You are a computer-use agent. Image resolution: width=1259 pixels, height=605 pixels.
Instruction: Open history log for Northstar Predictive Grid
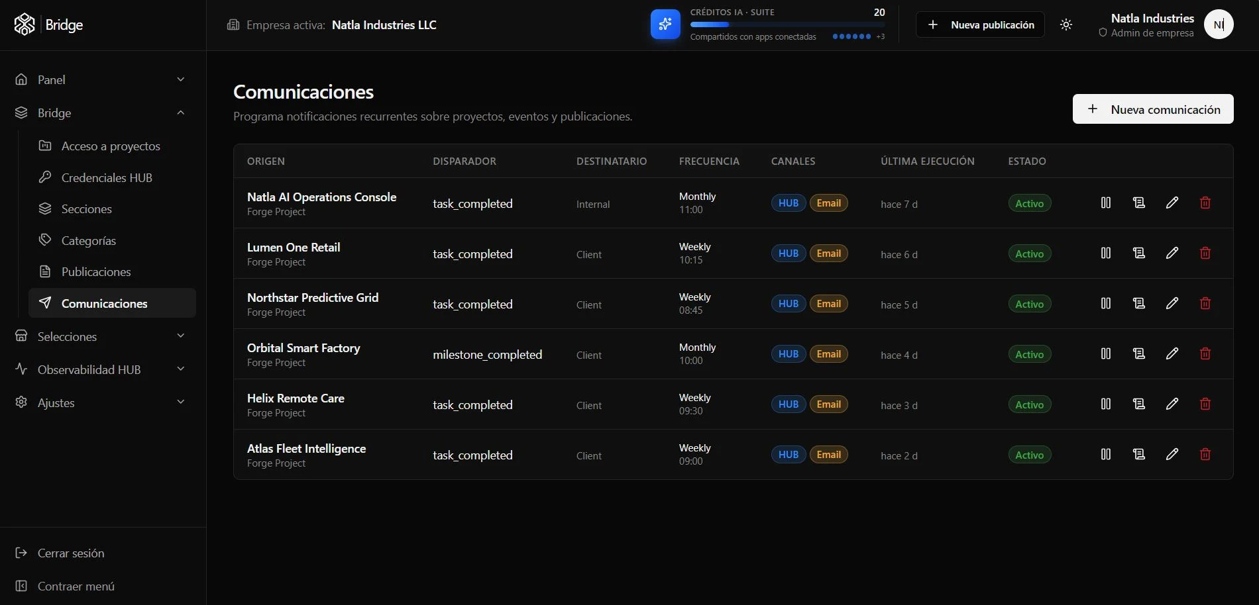(x=1139, y=303)
